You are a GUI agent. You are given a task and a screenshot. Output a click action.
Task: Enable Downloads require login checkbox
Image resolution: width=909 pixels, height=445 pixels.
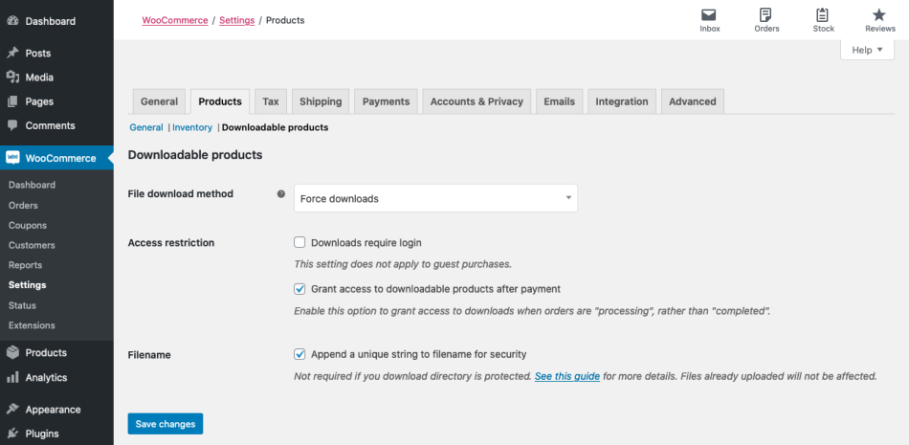[299, 243]
